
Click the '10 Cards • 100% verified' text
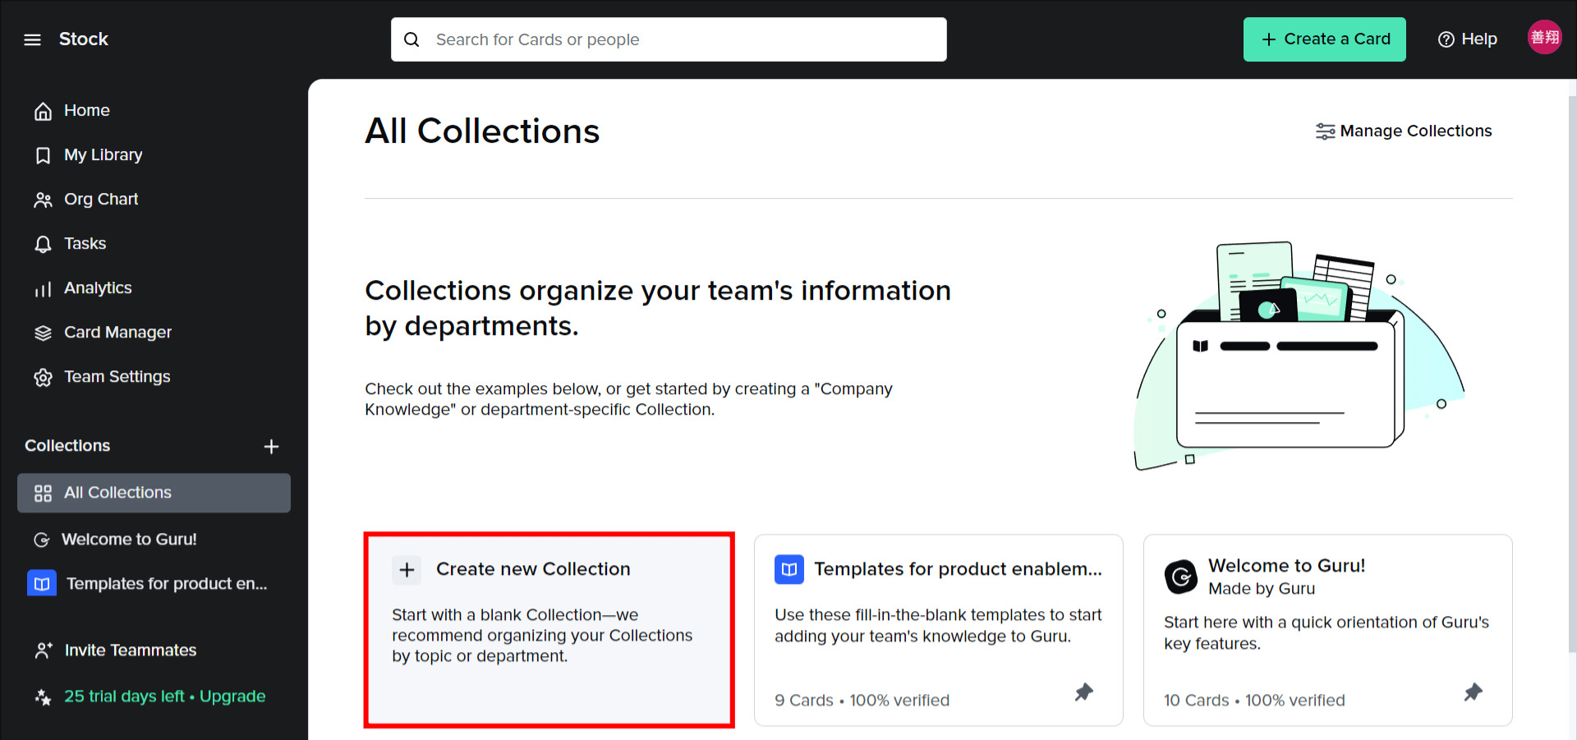(x=1254, y=701)
